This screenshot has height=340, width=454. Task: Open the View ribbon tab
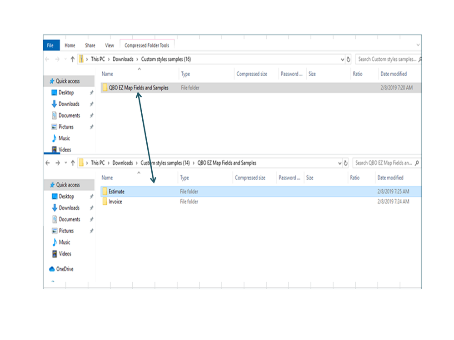(x=110, y=45)
